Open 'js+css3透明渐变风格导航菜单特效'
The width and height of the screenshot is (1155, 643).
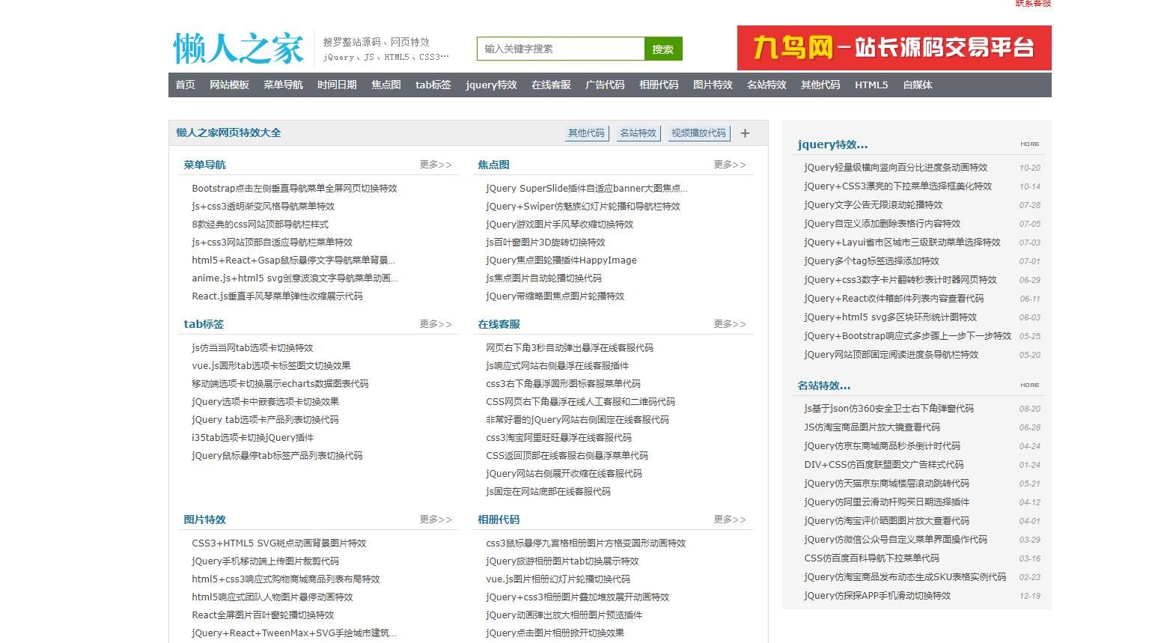tap(263, 207)
